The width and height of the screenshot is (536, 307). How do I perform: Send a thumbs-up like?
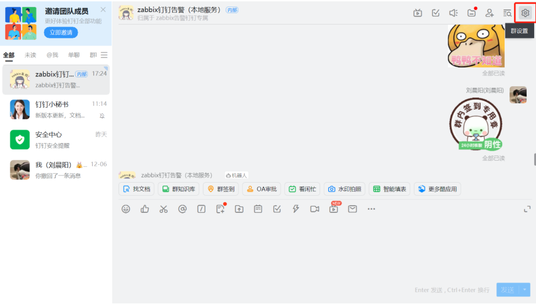[145, 209]
